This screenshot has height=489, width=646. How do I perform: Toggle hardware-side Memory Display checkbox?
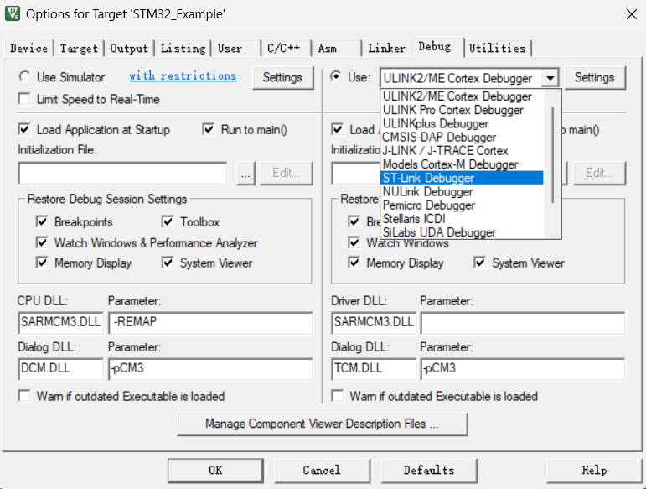pos(354,263)
